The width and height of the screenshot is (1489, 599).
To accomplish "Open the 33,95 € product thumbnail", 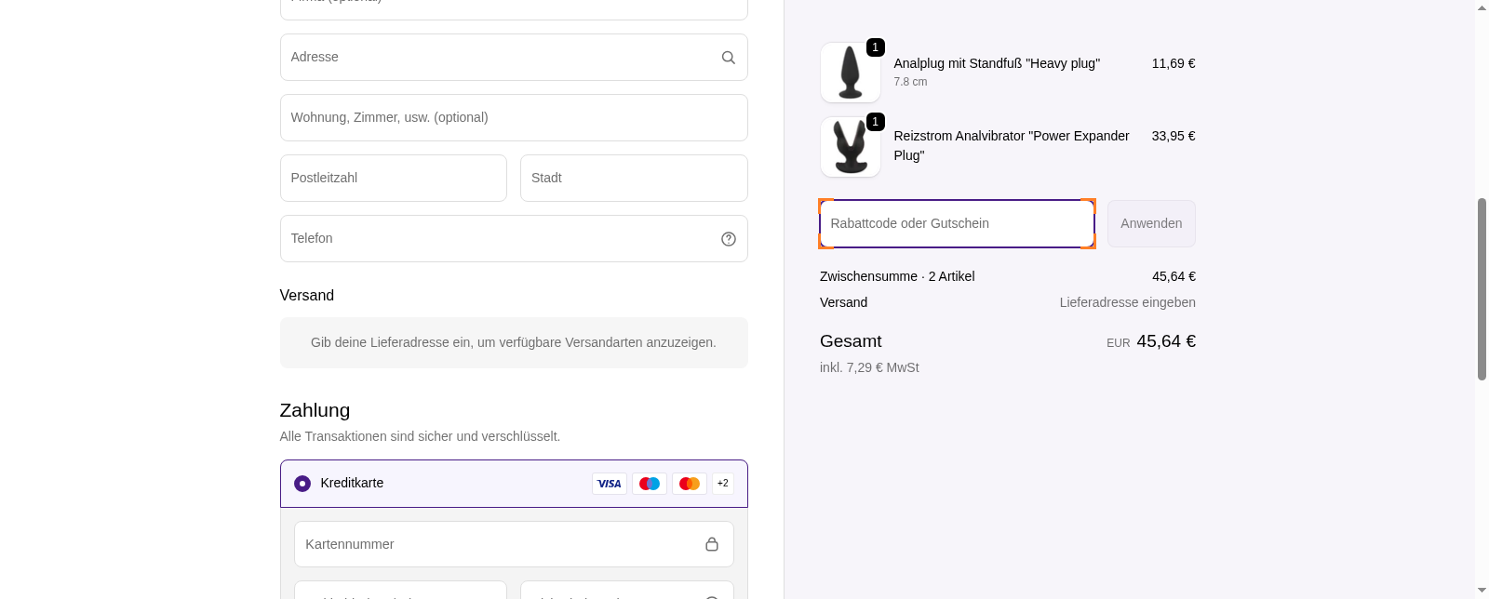I will (x=850, y=147).
